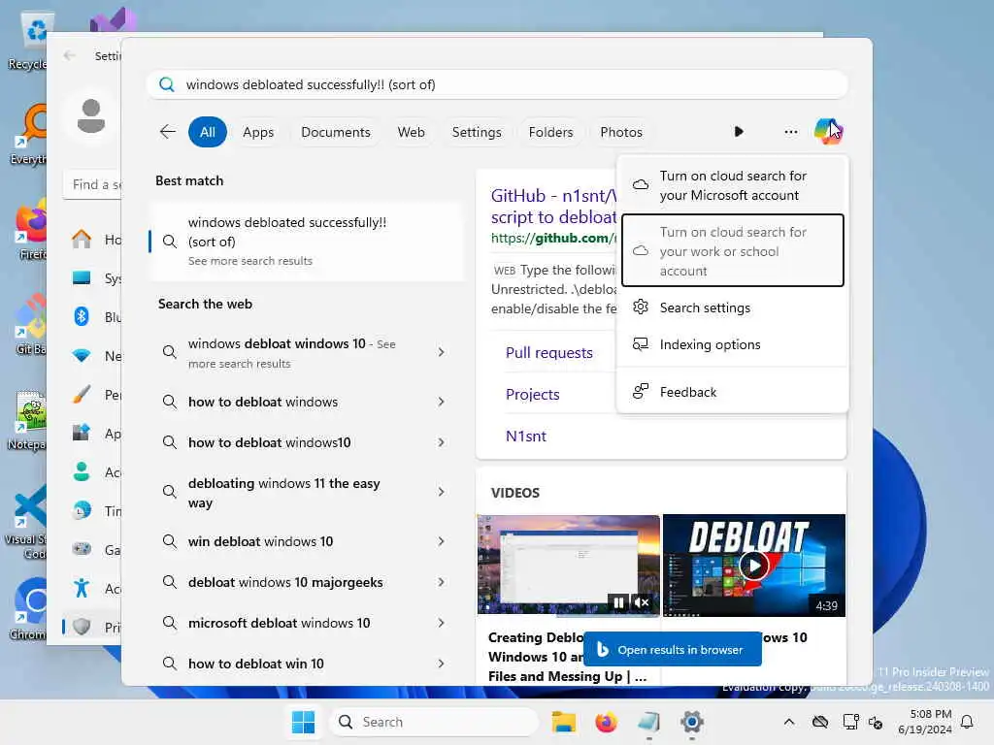994x745 pixels.
Task: Unmute the first preview video
Action: coord(642,602)
